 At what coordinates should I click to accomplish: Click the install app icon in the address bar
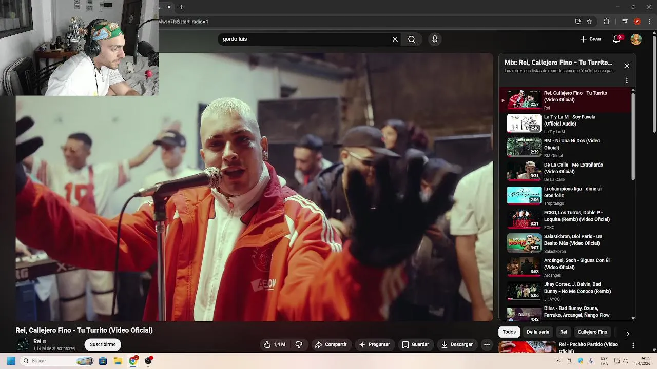click(x=578, y=22)
